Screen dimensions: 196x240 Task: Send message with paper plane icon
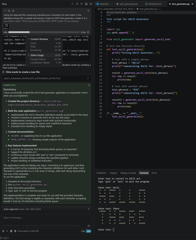pos(89,226)
